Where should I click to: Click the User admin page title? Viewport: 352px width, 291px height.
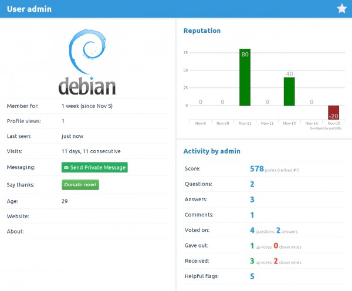(x=29, y=9)
